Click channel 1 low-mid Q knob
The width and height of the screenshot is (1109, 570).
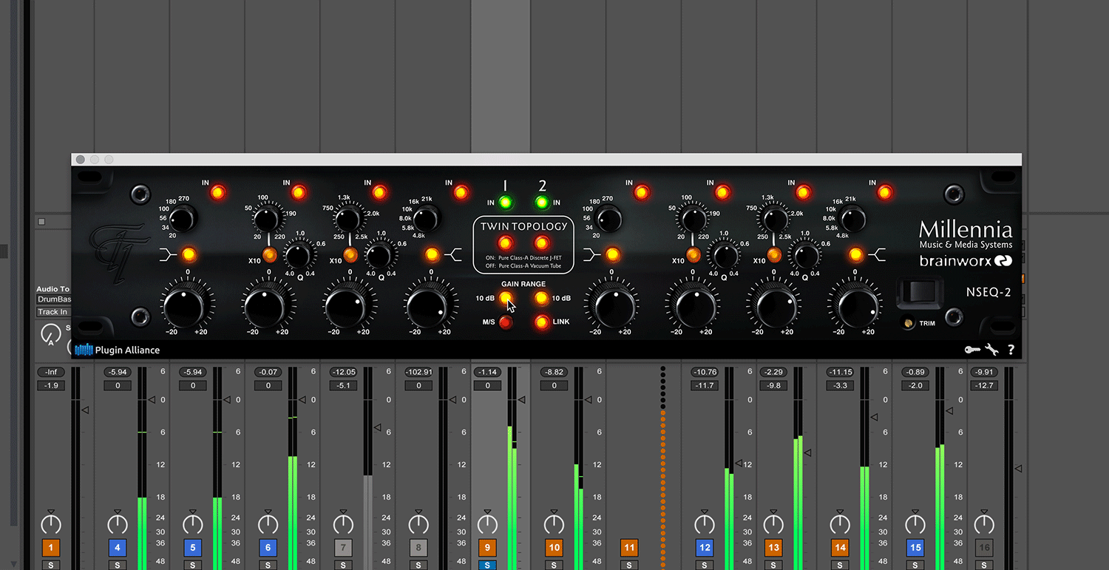297,257
